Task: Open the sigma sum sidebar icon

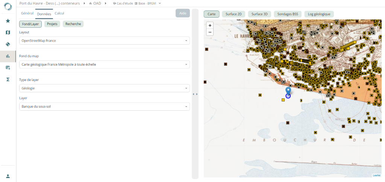Action: point(8,80)
